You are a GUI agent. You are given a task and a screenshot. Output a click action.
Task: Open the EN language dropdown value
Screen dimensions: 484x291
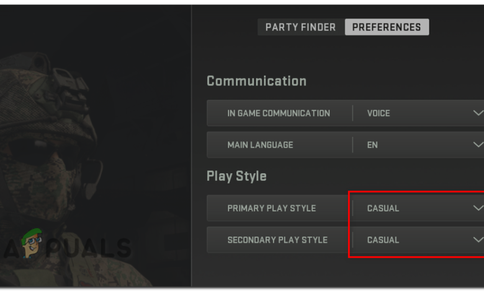(x=373, y=145)
